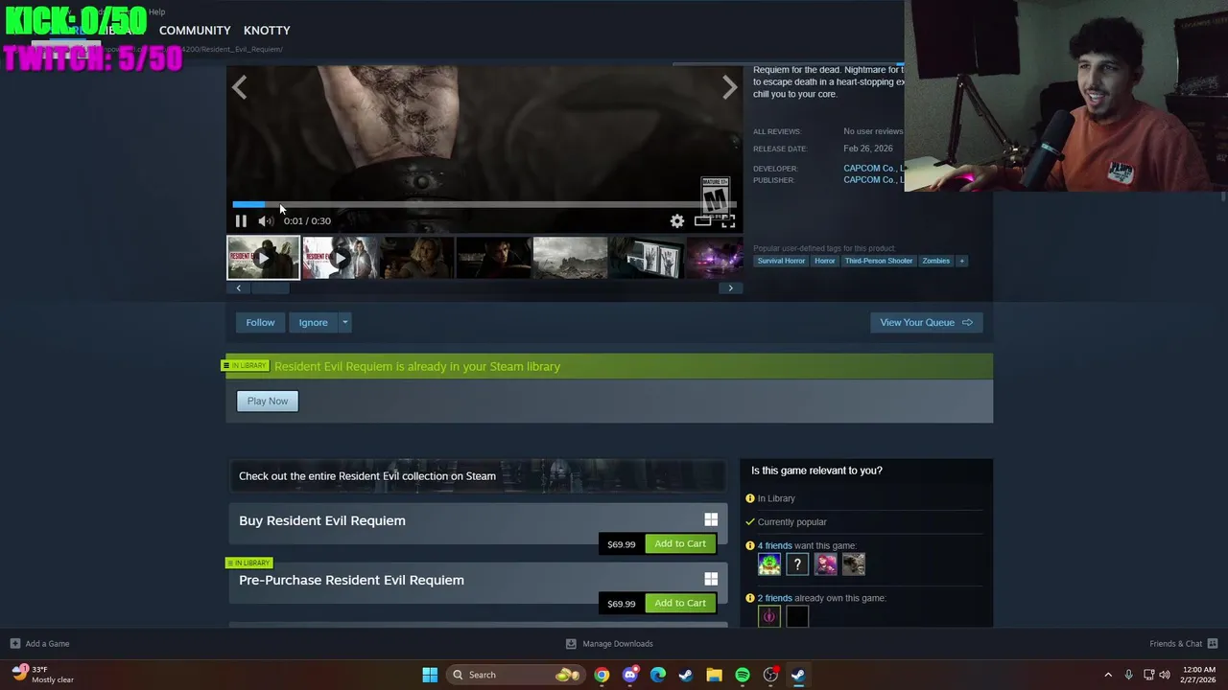
Task: Open question mark friend avatar
Action: [797, 564]
